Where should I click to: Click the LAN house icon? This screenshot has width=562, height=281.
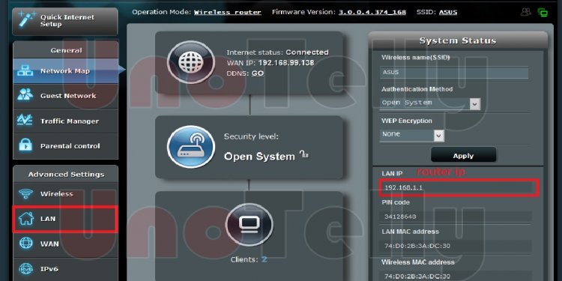[25, 218]
